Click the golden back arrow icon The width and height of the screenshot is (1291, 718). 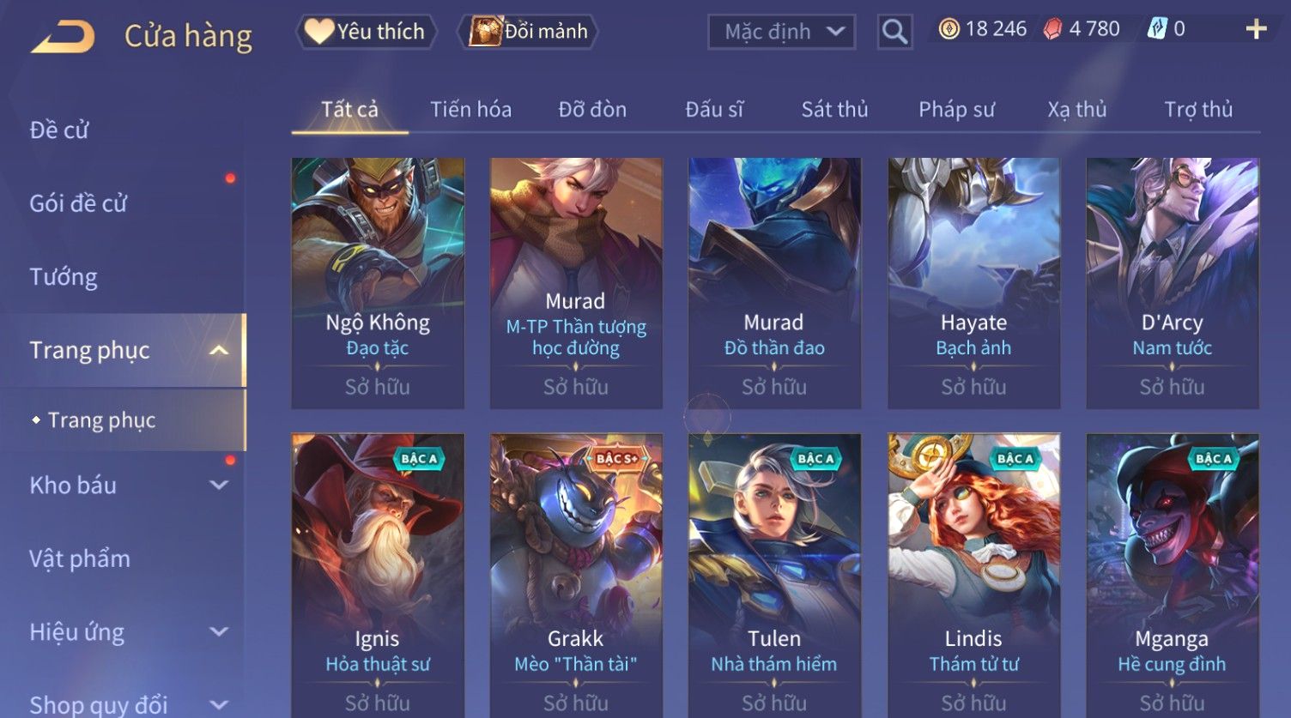[63, 37]
